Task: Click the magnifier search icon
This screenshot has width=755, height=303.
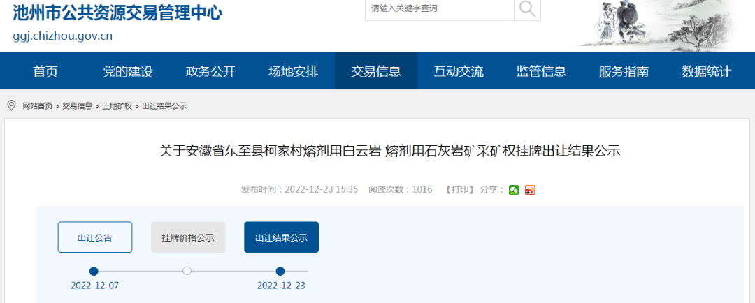Action: 527,9
